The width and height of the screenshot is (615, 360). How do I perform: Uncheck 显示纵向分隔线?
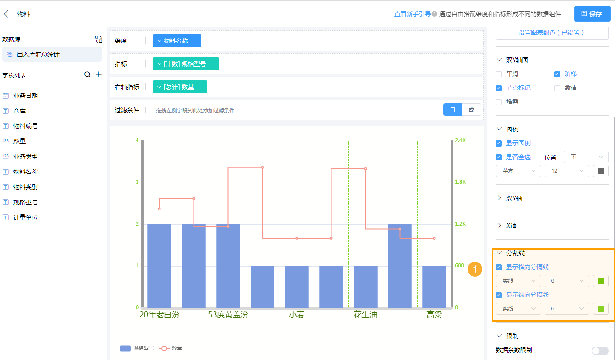[498, 295]
